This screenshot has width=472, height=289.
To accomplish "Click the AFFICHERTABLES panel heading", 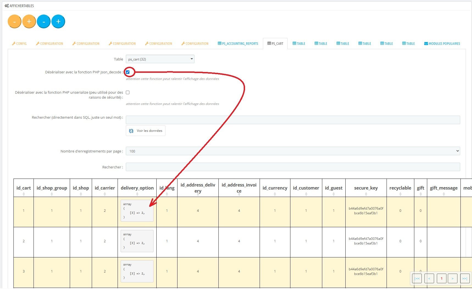I will point(19,6).
